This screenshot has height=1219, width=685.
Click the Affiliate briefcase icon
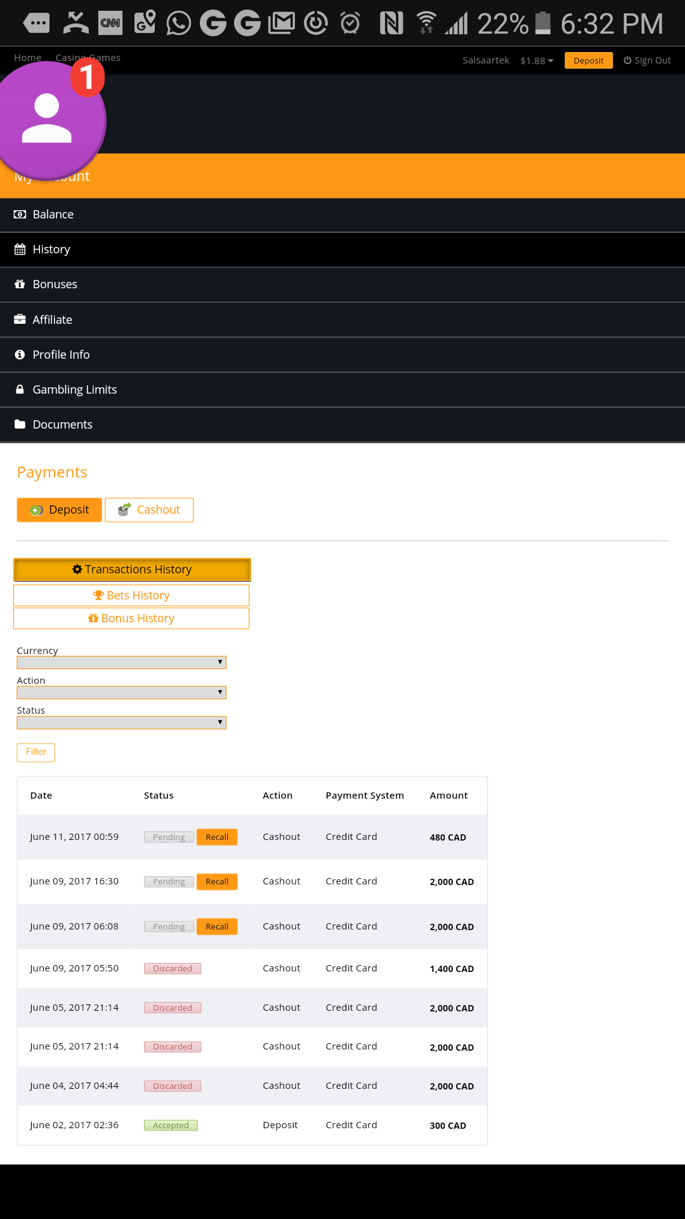point(20,319)
